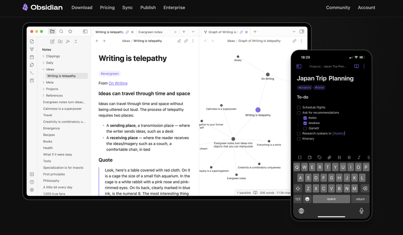Collapse all folders icon
The image size is (403, 235).
coord(76,42)
